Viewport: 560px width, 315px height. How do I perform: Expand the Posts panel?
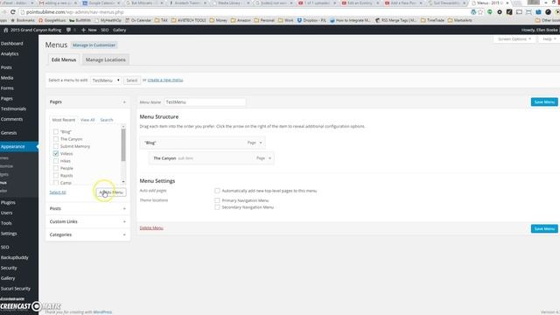[x=124, y=208]
